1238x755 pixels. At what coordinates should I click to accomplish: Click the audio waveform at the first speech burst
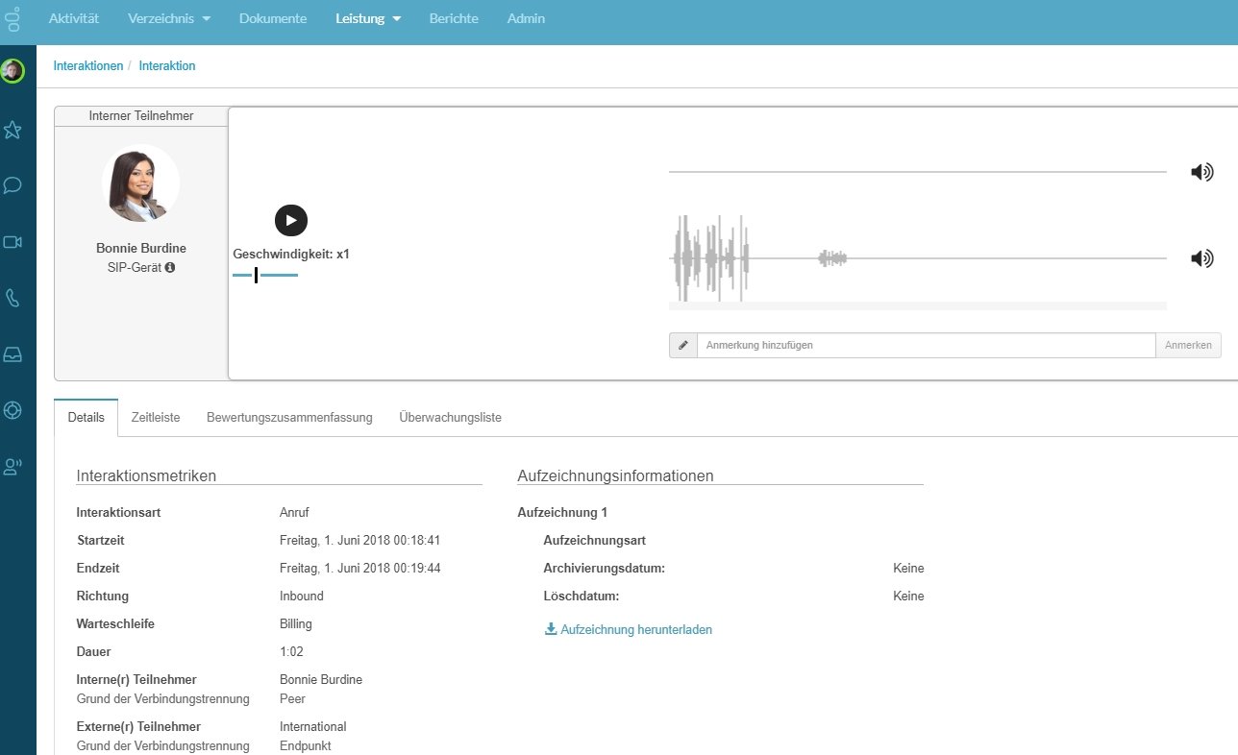tap(710, 257)
